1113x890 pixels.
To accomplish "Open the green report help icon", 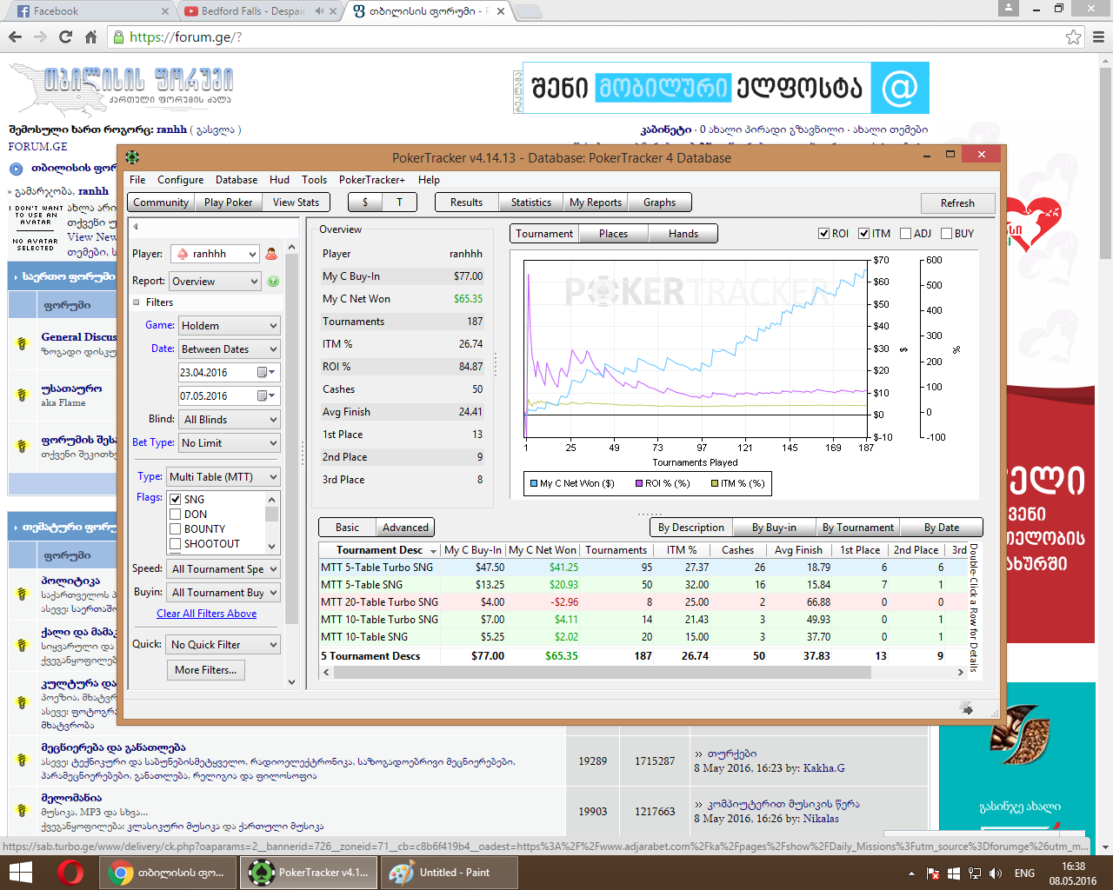I will [273, 282].
